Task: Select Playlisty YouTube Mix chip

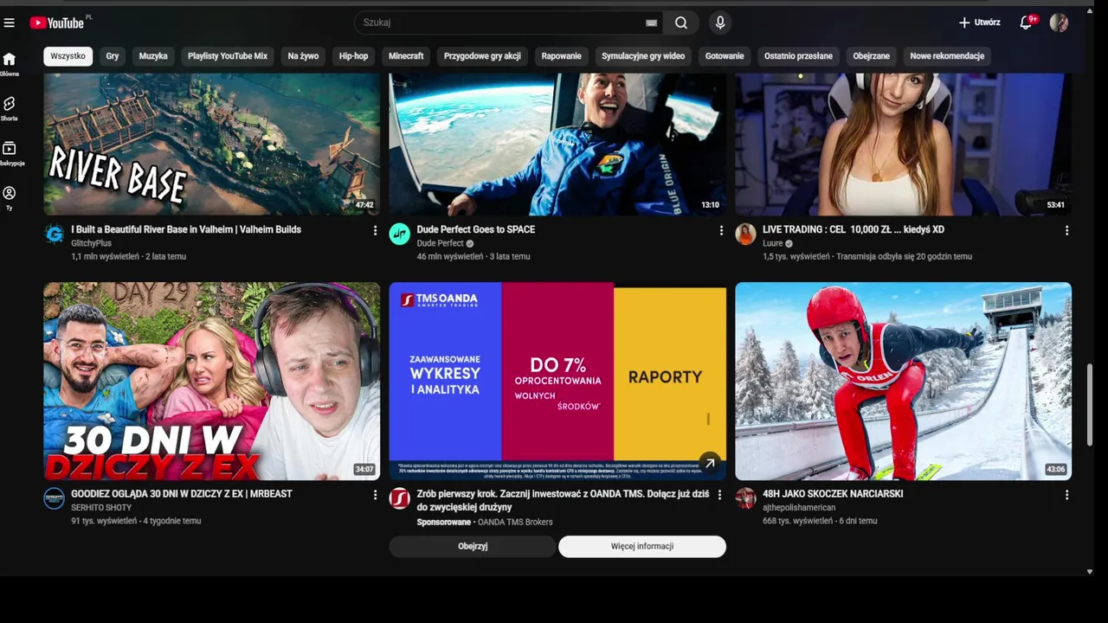Action: [x=228, y=56]
